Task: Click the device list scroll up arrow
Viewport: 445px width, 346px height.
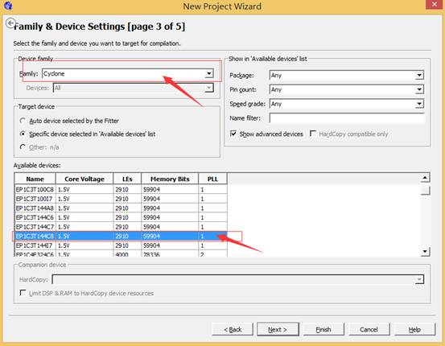Action: pos(425,178)
